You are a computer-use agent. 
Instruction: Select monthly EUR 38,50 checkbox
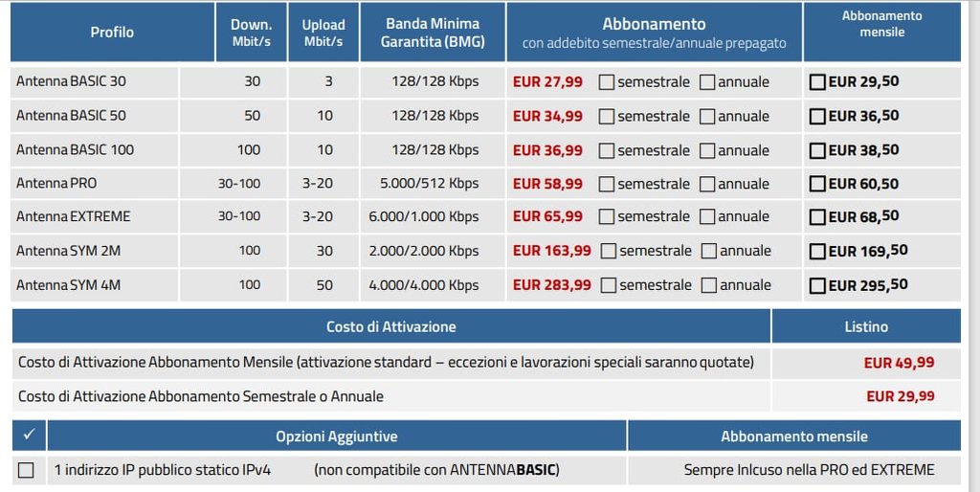(x=817, y=150)
